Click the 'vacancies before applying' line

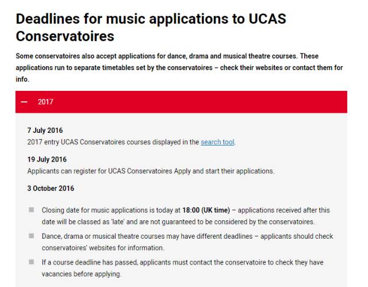(82, 274)
